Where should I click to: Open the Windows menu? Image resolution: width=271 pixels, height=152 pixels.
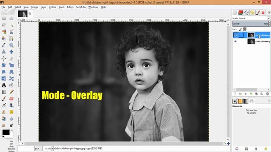tap(93, 7)
